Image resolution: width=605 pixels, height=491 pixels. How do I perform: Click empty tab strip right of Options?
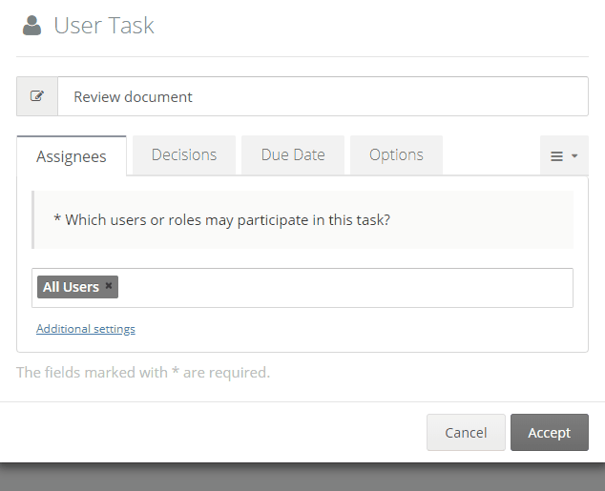pos(490,156)
